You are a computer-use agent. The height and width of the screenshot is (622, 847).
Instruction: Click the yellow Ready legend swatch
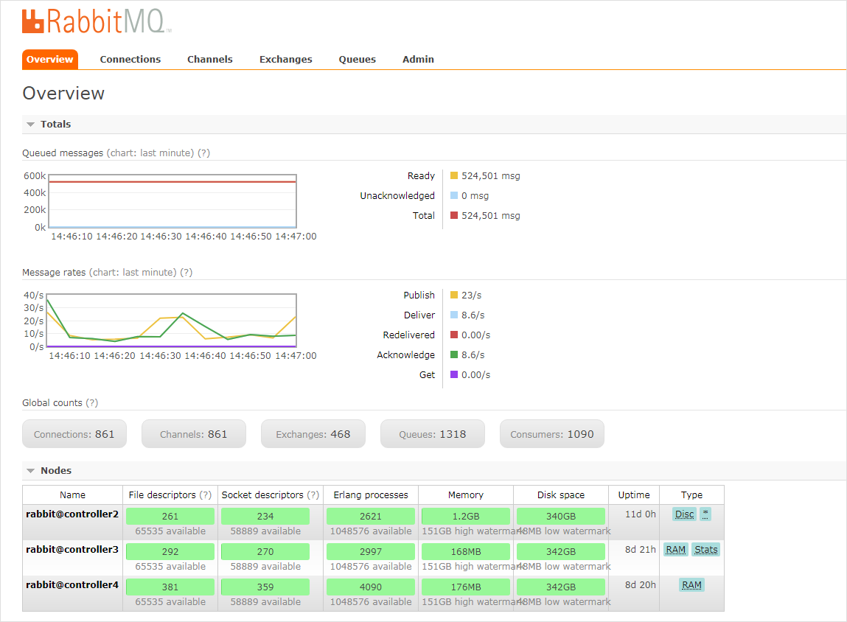[454, 176]
